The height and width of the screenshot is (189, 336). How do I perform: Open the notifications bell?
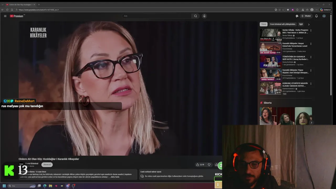coord(316,16)
